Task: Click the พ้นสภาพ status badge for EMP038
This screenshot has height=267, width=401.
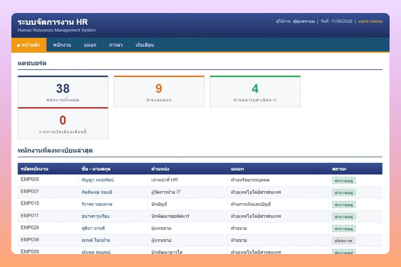Action: (x=344, y=241)
